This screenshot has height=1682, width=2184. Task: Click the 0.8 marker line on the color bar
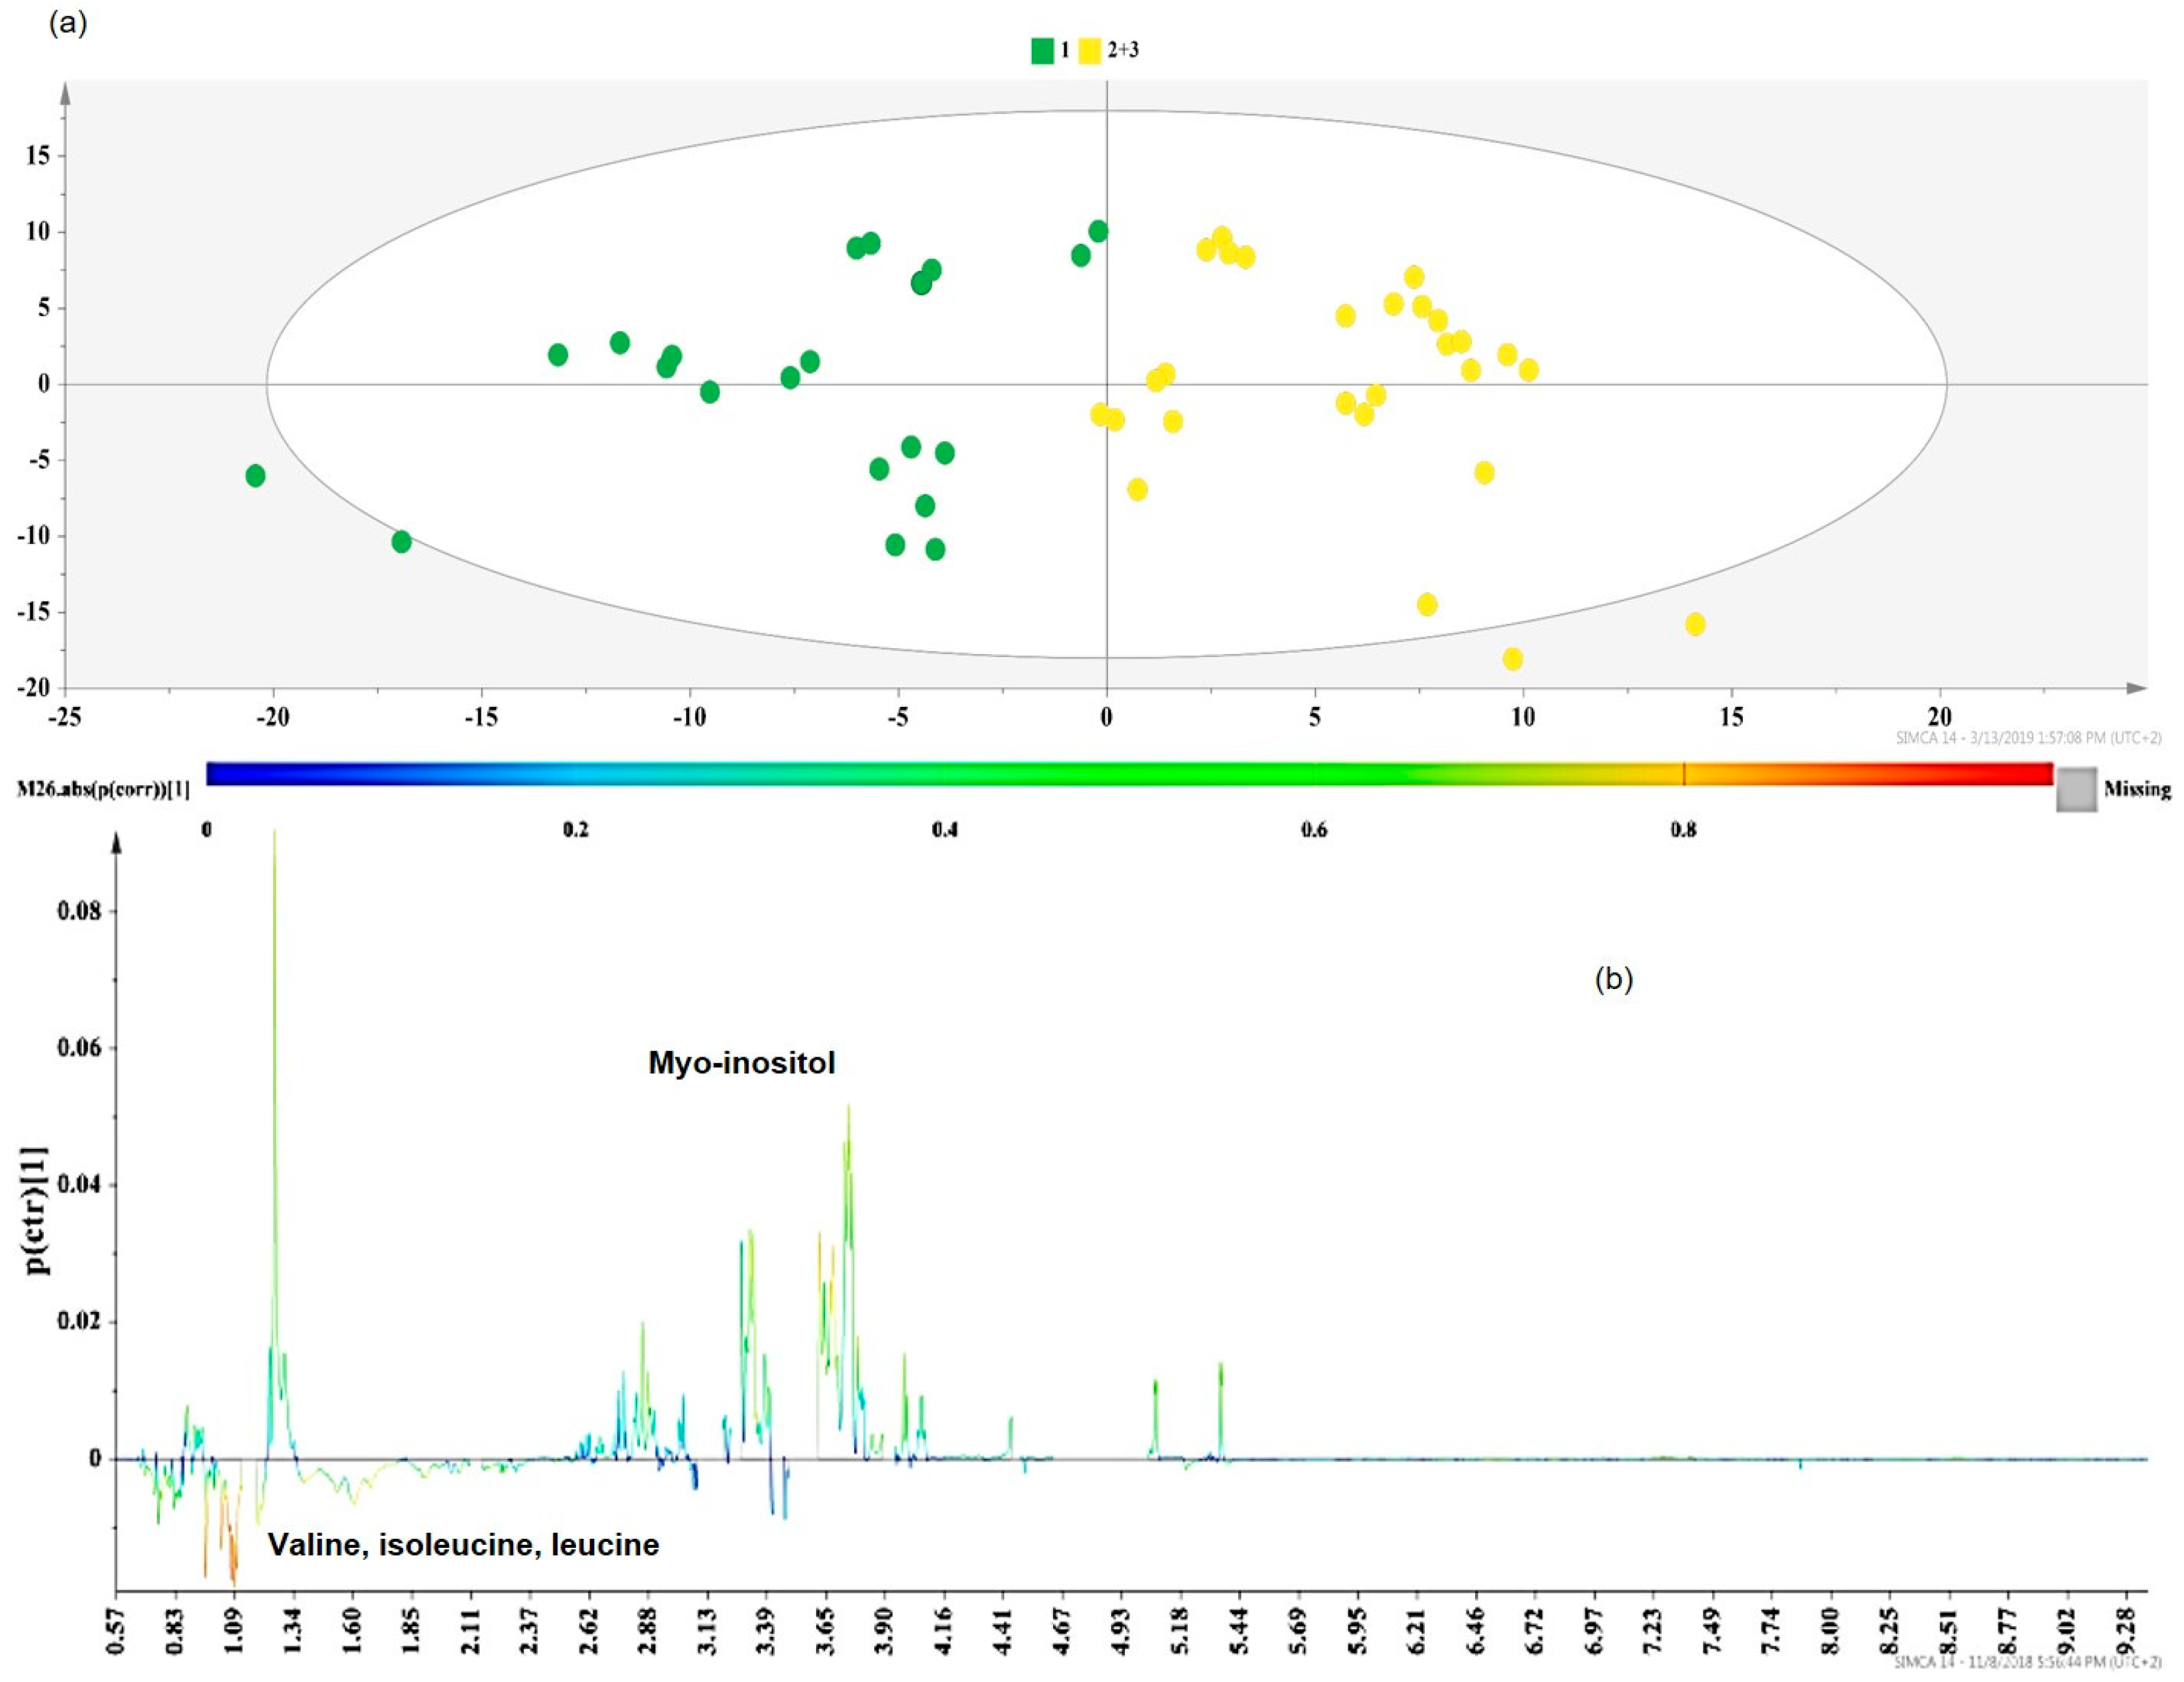point(1684,773)
